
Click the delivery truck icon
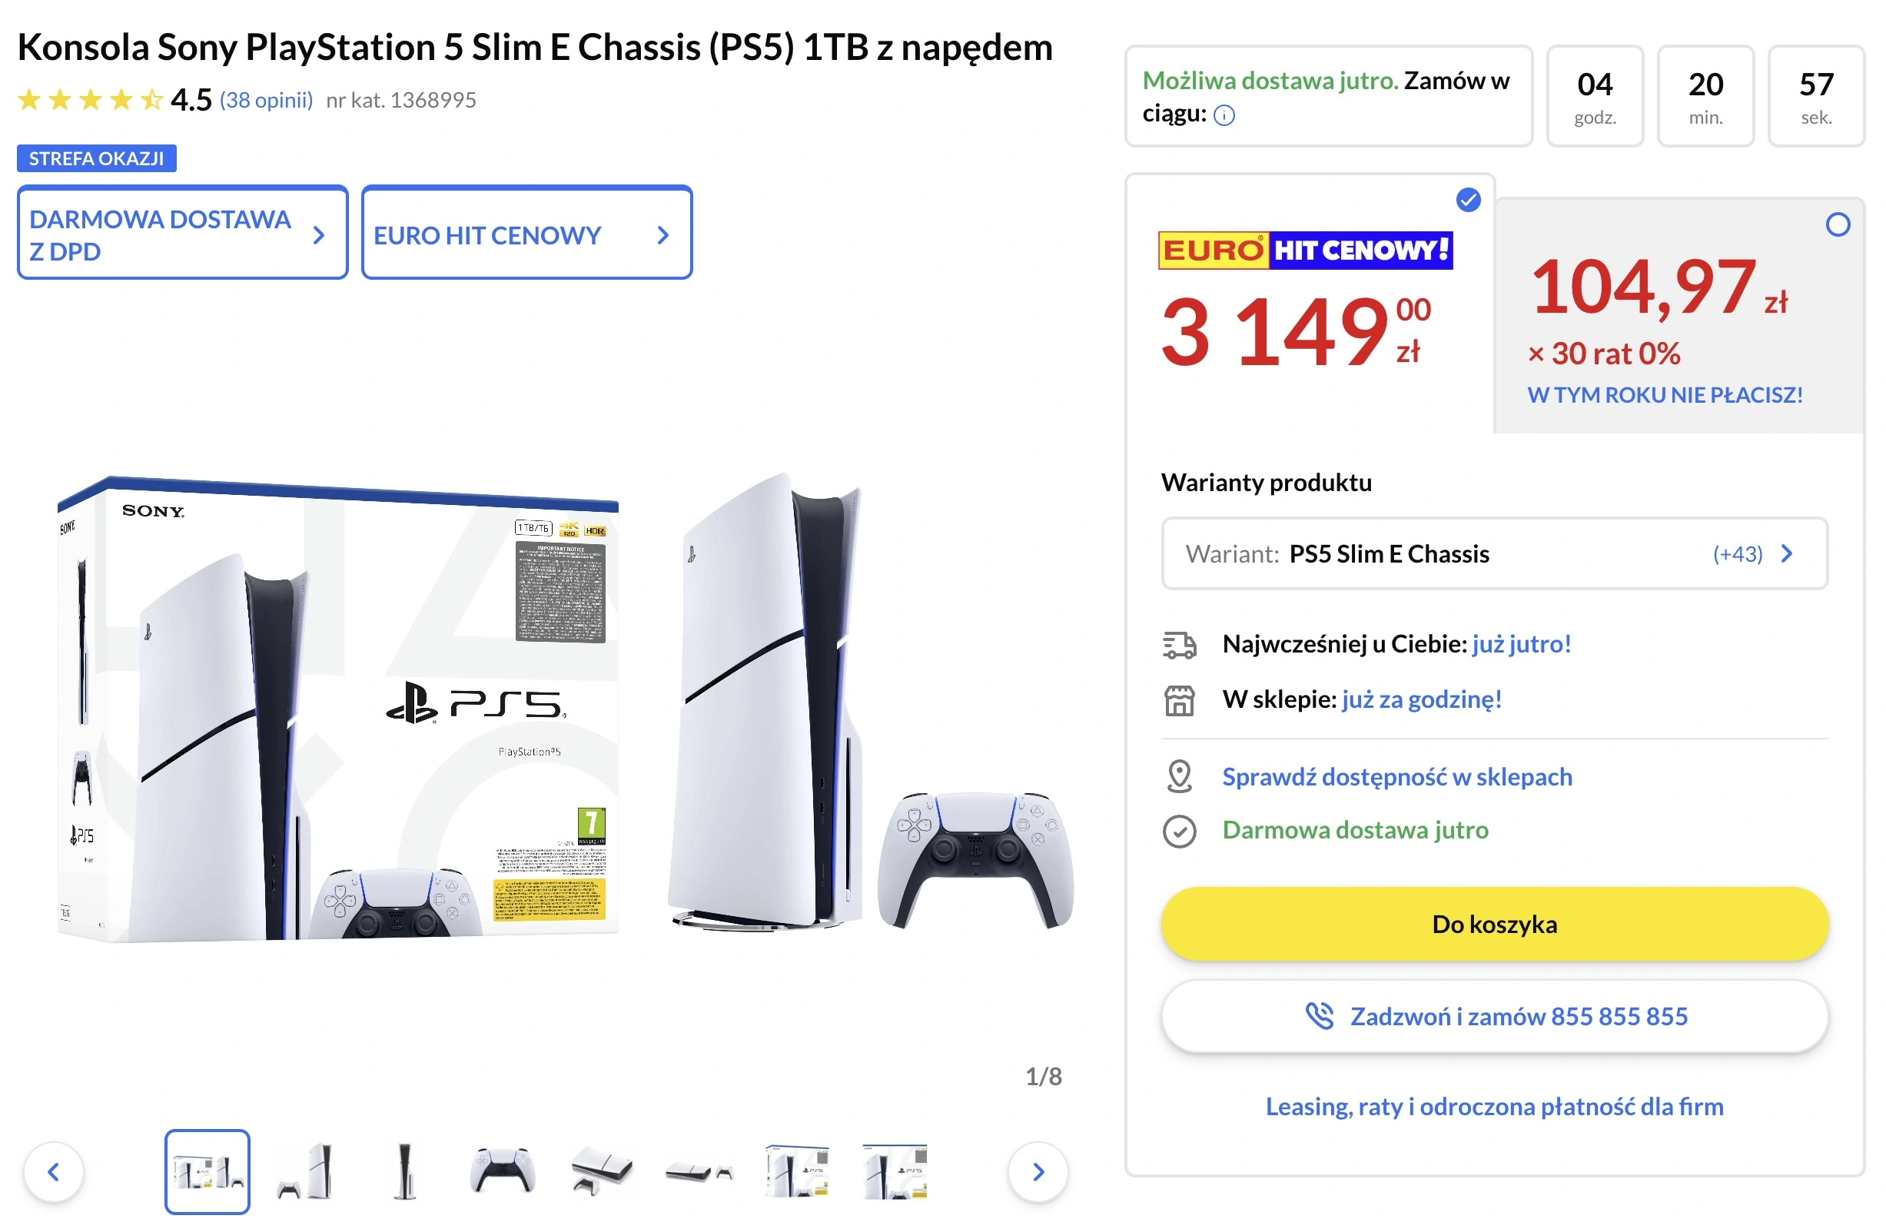(x=1179, y=644)
